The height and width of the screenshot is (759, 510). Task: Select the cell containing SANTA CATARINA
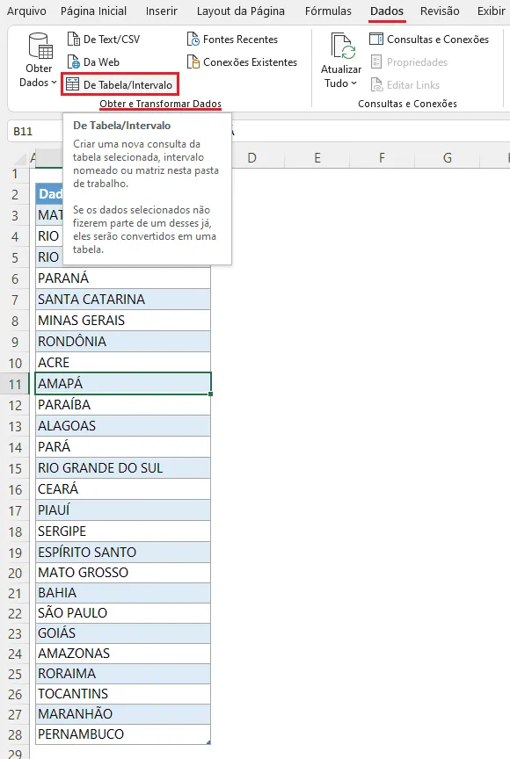(123, 300)
